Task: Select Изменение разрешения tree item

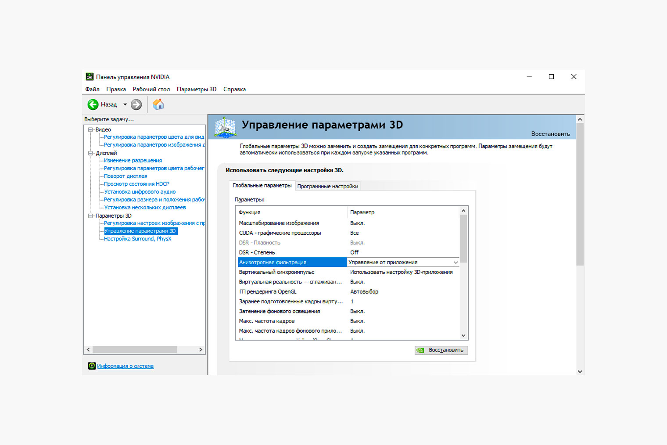Action: [x=133, y=161]
